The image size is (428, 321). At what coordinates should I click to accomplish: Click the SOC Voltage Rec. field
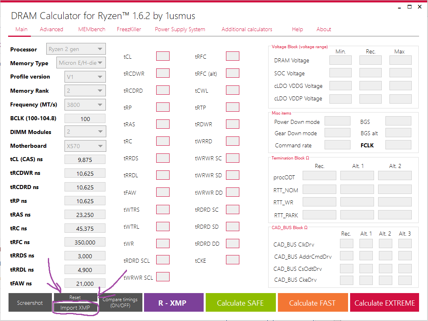(370, 73)
